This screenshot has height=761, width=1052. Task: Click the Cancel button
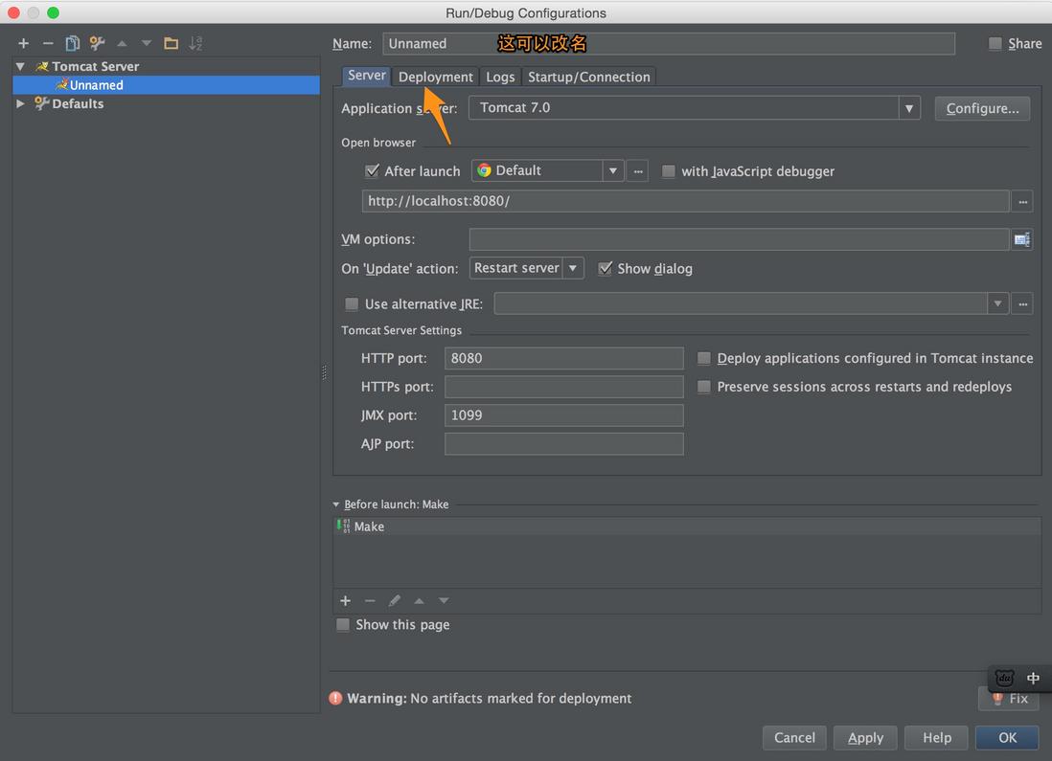click(x=794, y=737)
